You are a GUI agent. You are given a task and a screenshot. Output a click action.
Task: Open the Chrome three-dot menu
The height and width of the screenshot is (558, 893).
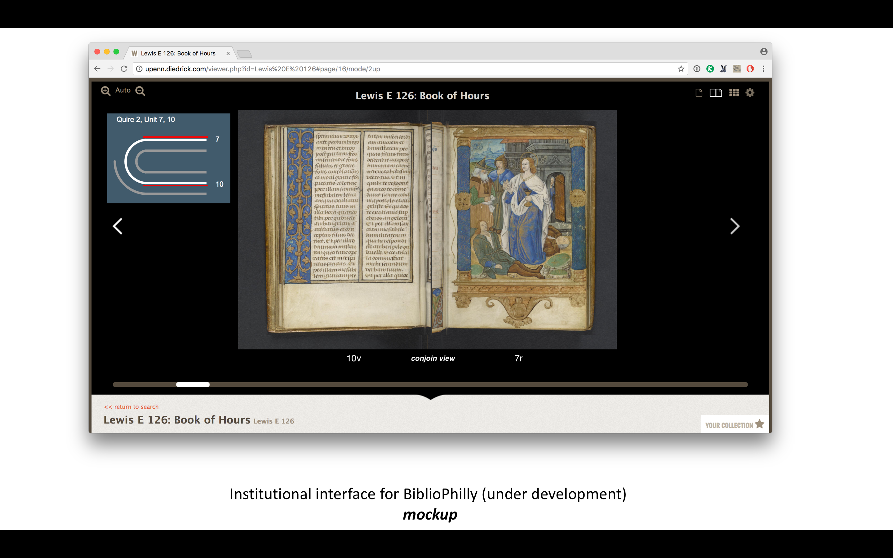click(x=763, y=69)
